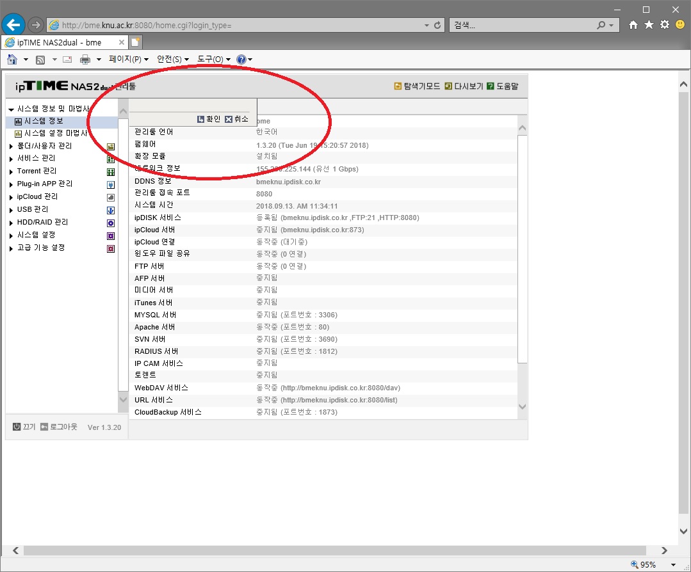Click the icon beside 폴더/사용자 관리
Viewport: 691px width, 572px height.
pyautogui.click(x=111, y=147)
